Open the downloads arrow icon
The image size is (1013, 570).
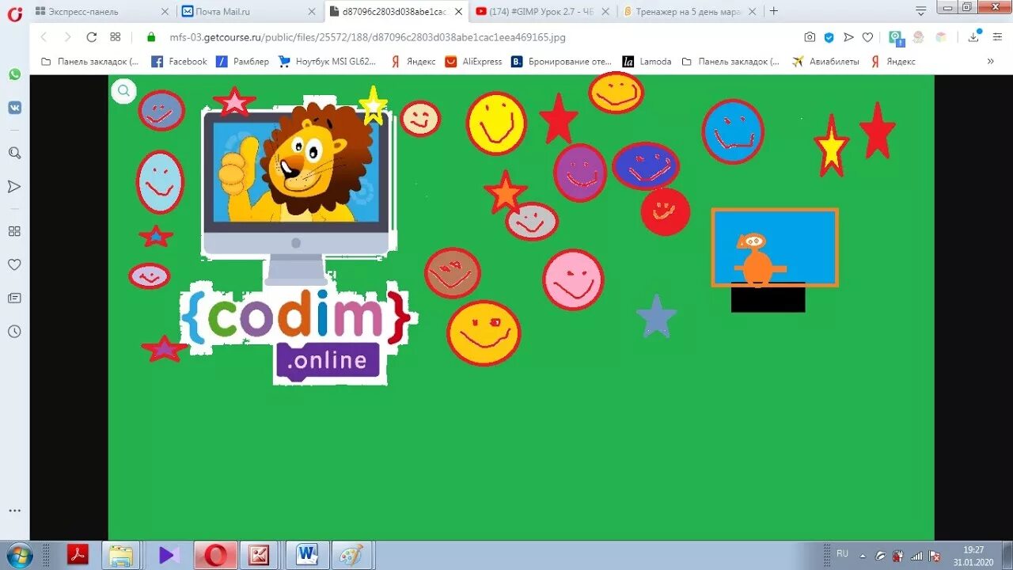(974, 36)
